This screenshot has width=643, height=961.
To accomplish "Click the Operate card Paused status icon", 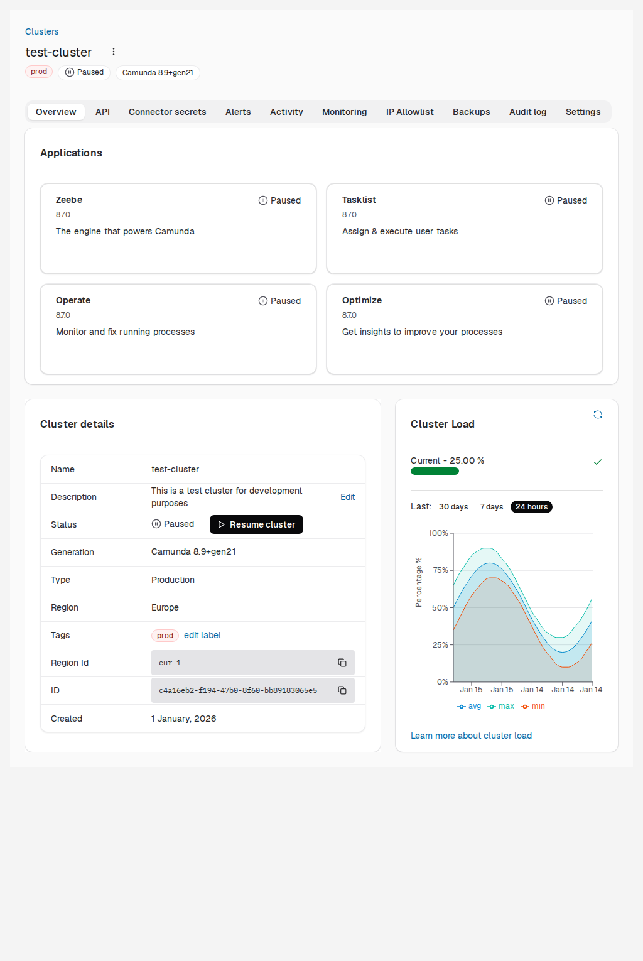I will tap(263, 301).
